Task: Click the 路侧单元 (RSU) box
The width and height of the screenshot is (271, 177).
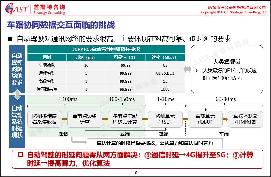Action: (165, 119)
